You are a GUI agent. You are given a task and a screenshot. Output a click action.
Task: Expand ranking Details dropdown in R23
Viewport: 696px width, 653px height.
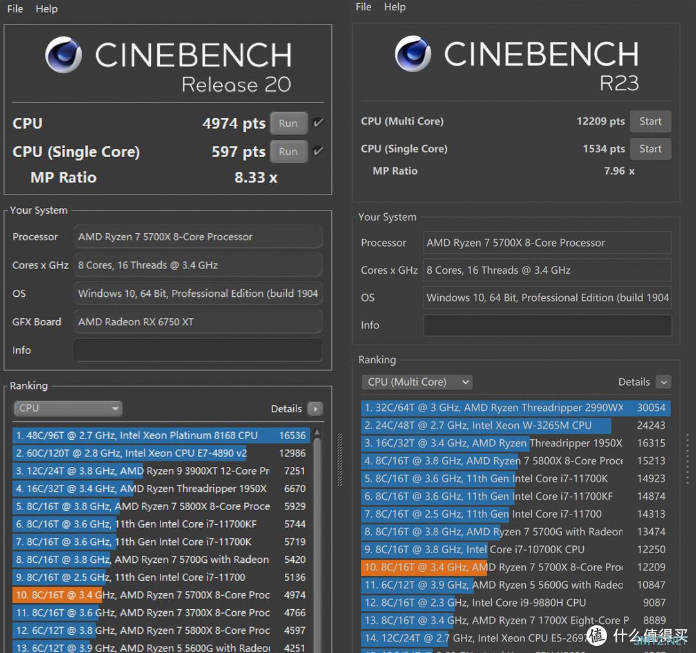(664, 382)
